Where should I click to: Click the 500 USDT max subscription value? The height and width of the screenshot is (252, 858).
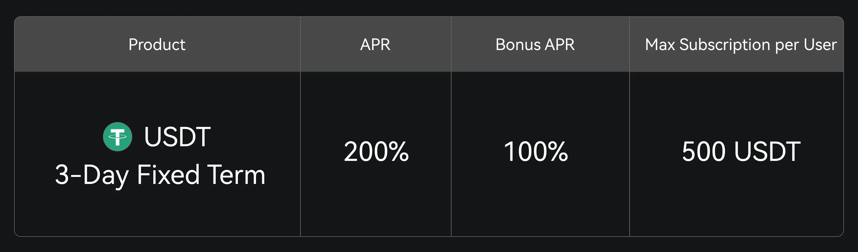[x=741, y=152]
